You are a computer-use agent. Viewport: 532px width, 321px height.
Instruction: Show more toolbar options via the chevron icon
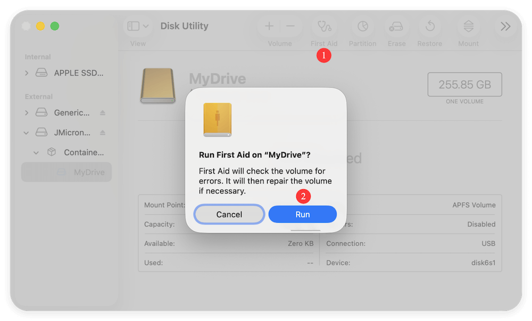pyautogui.click(x=504, y=26)
